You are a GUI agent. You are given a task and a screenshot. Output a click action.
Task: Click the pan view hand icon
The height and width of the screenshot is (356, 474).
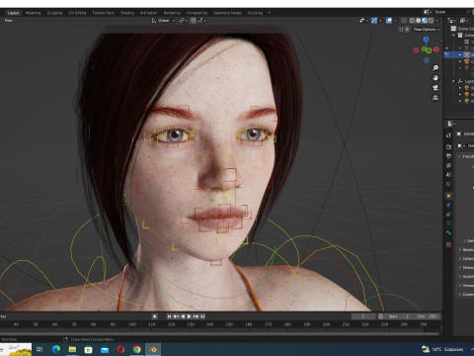point(435,78)
